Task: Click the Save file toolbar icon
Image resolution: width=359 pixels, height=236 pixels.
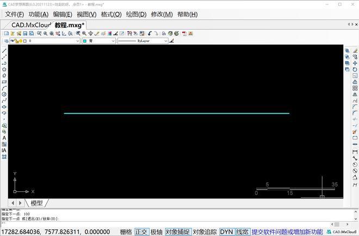Action: click(x=25, y=33)
